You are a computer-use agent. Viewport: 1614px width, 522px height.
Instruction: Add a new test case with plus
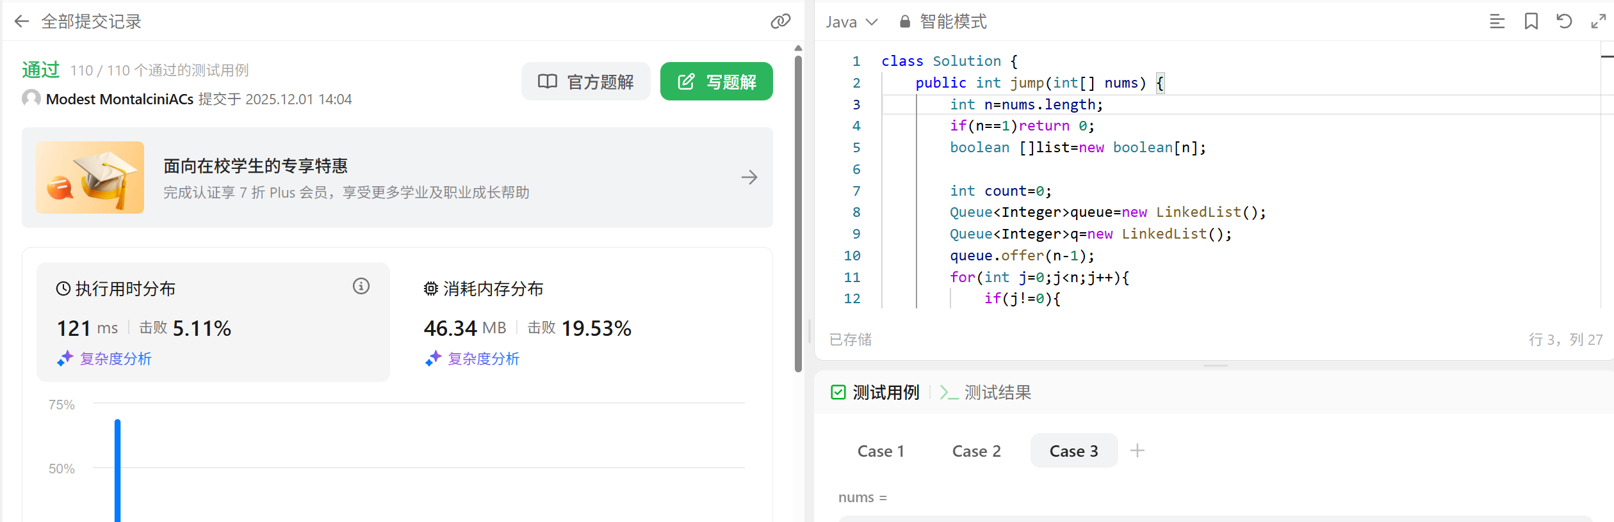[x=1137, y=451]
